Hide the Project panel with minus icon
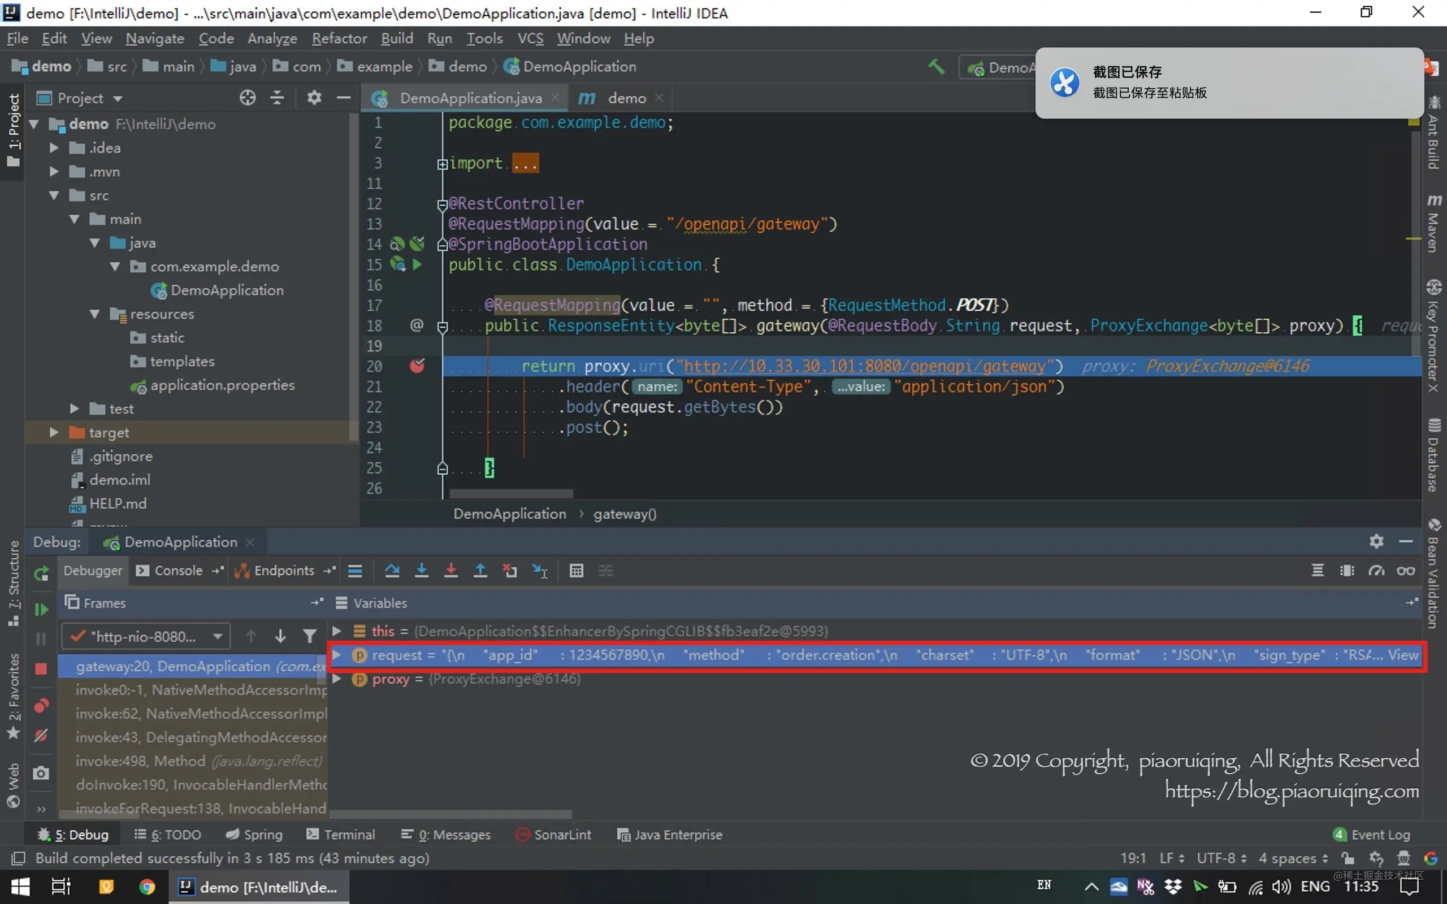Image resolution: width=1447 pixels, height=904 pixels. (343, 97)
